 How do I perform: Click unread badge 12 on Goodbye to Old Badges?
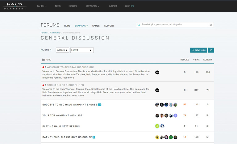pyautogui.click(x=99, y=105)
